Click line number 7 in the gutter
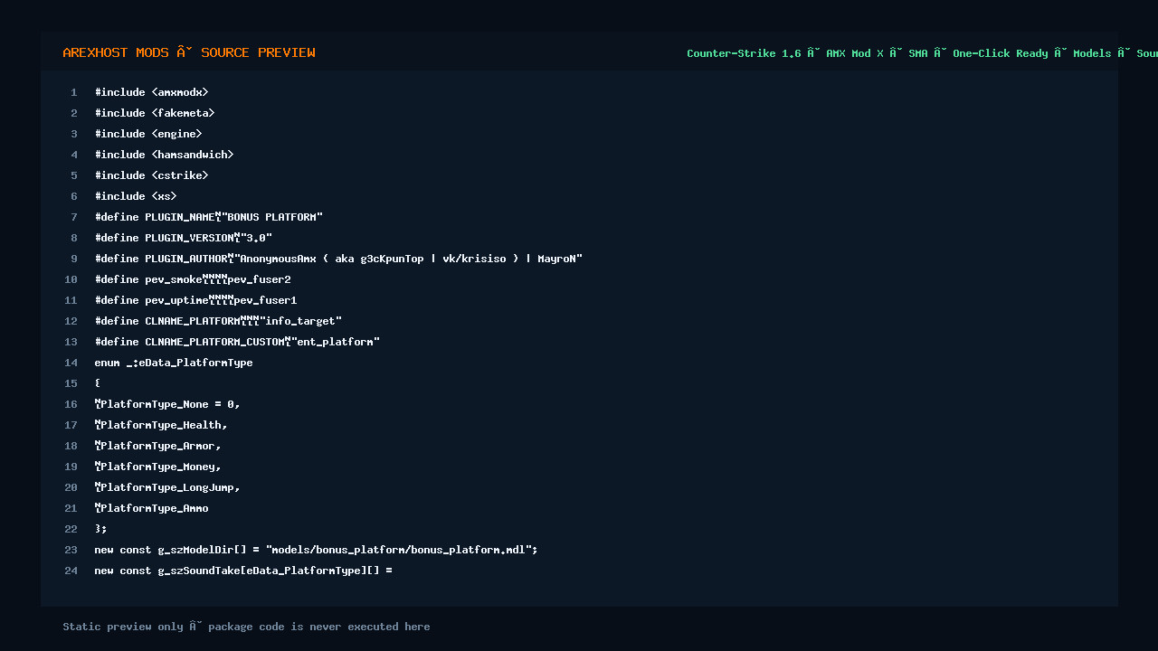Viewport: 1158px width, 651px height. pos(74,217)
